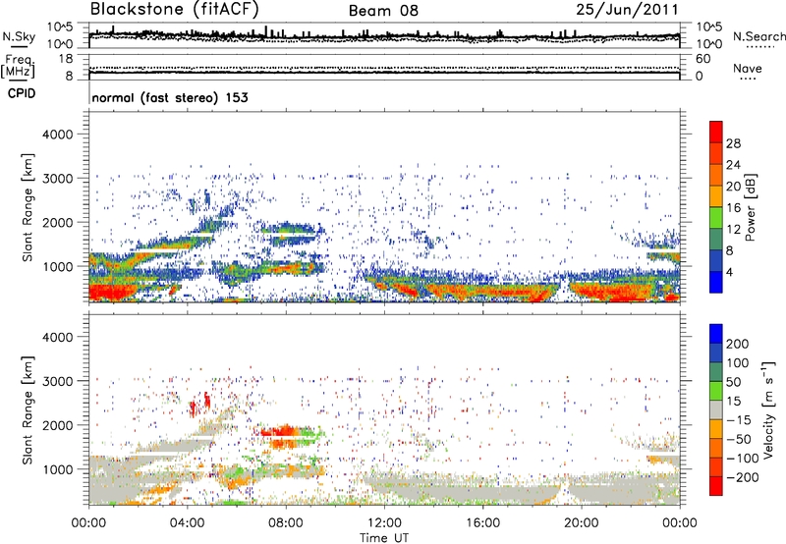
Task: Click twin red streaks near 2400 km, velocity panel
Action: pos(199,404)
